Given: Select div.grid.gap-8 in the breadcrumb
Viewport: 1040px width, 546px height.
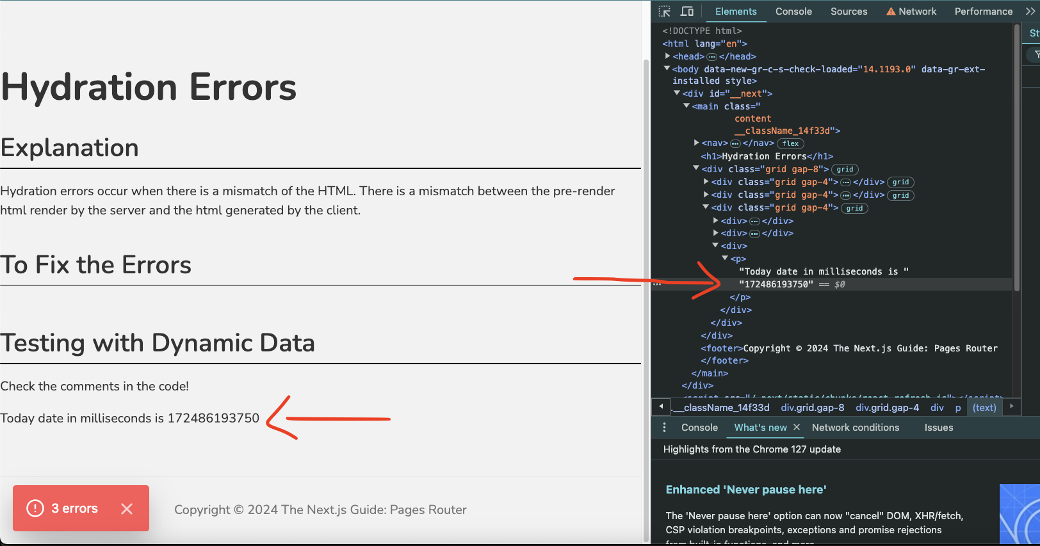Looking at the screenshot, I should [812, 408].
